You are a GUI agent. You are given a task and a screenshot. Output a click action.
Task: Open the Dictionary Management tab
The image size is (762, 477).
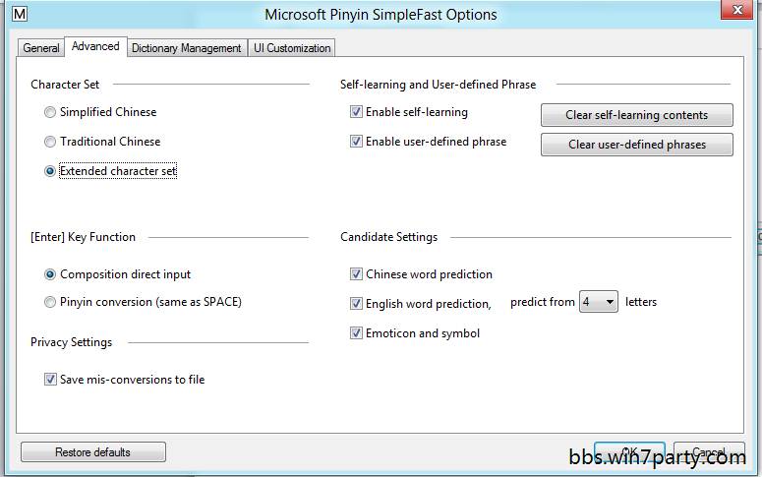[x=186, y=47]
